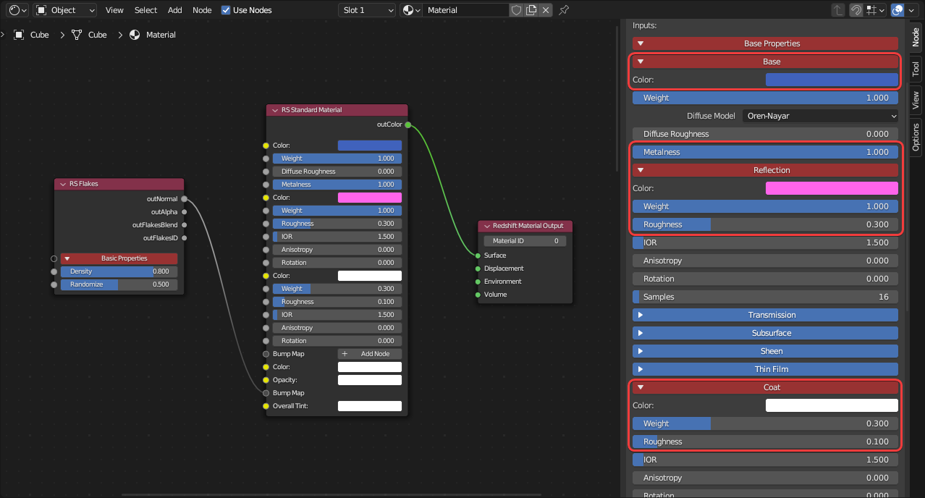Click the blue Base Color swatch in sidebar

click(832, 80)
